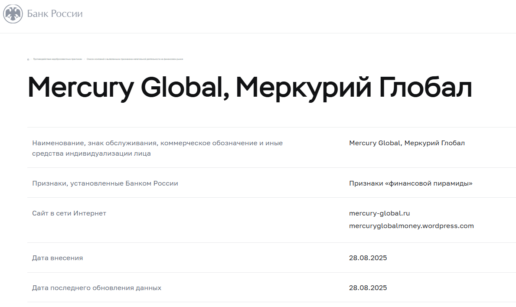Select the Признаки «финансовой пирамиды» value
Viewport: 516px width, 307px height.
coord(410,183)
